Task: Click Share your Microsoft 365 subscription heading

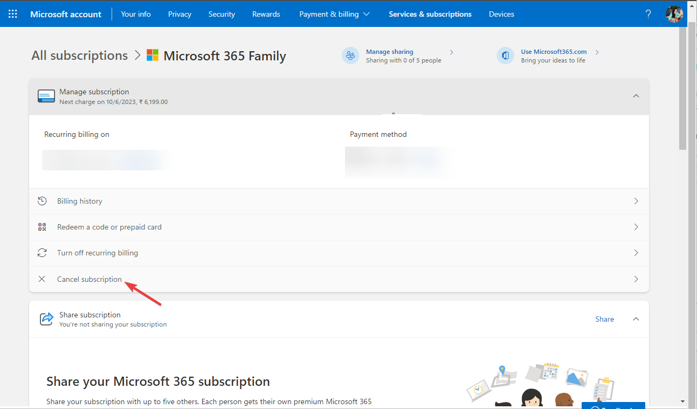Action: pos(158,382)
